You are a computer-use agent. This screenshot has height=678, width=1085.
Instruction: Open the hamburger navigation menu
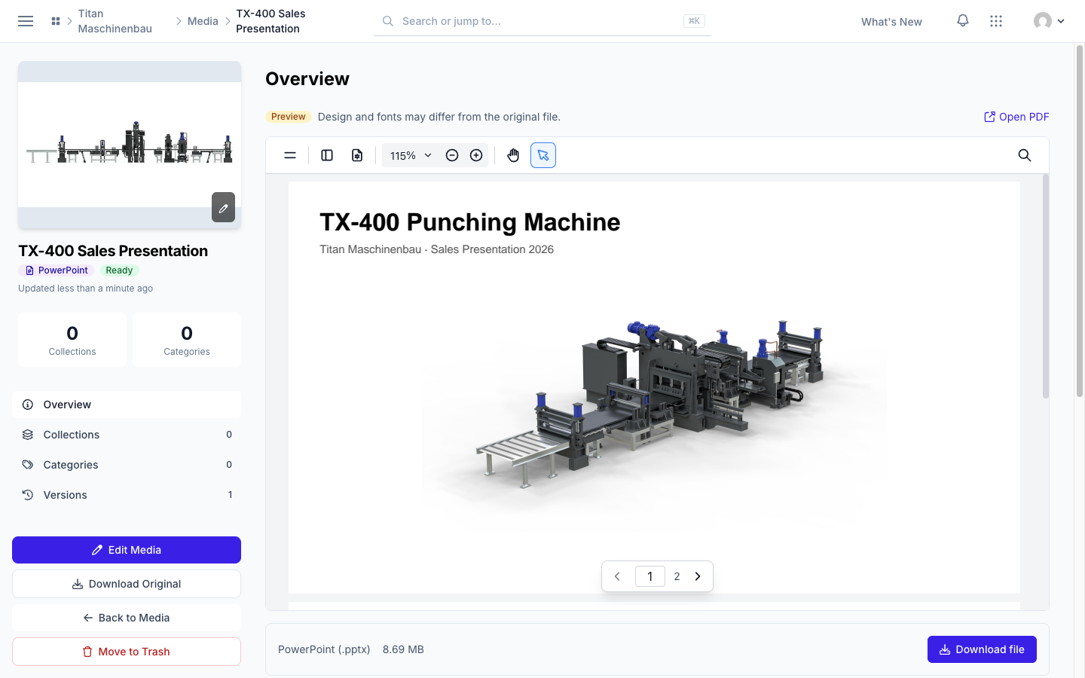(x=26, y=21)
